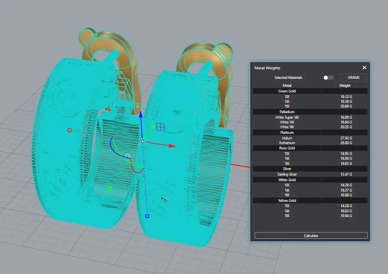Viewport: 388px width, 274px height.
Task: Click the Green Gold group header
Action: 310,91
